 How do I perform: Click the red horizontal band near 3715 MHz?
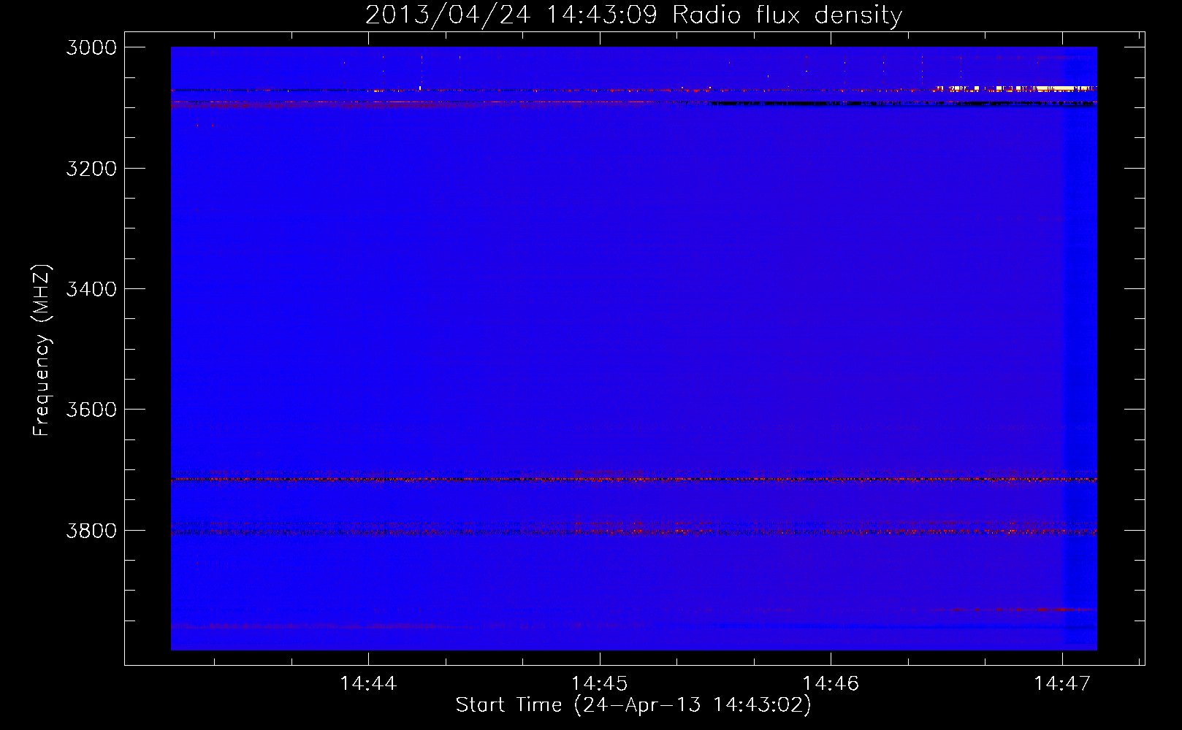tap(633, 480)
